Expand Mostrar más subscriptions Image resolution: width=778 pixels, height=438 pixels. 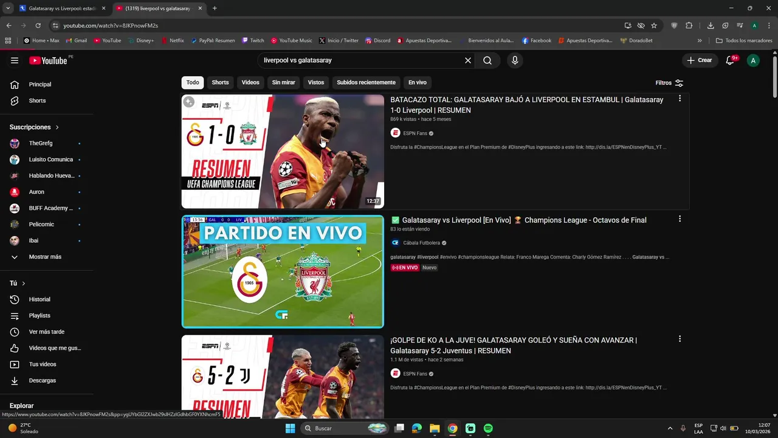46,257
